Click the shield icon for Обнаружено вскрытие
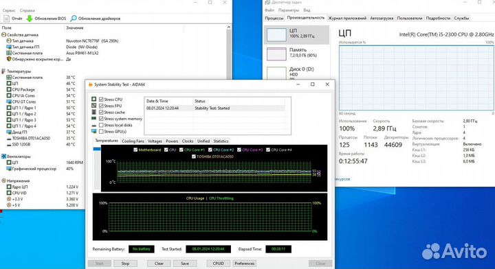The width and height of the screenshot is (495, 269). click(9, 59)
